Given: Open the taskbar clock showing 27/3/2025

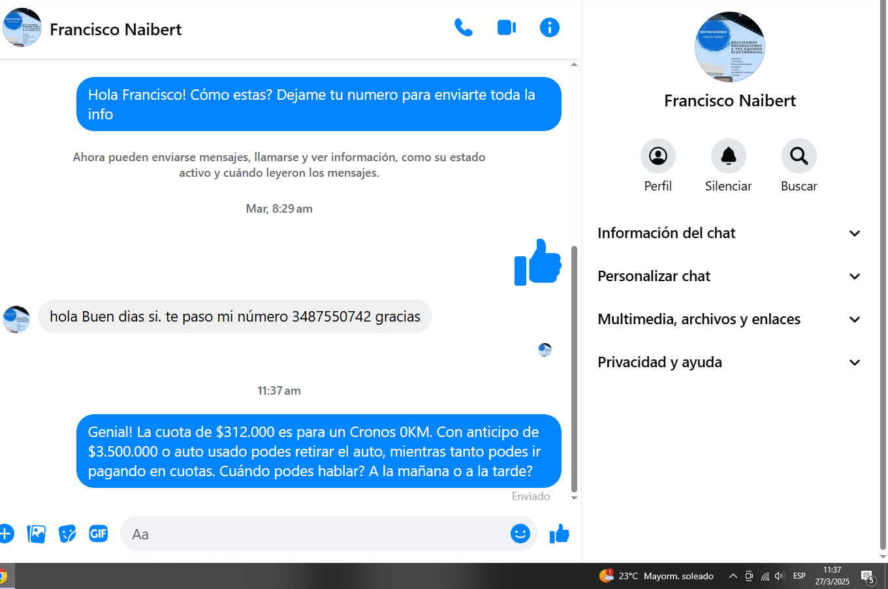Looking at the screenshot, I should (x=832, y=576).
